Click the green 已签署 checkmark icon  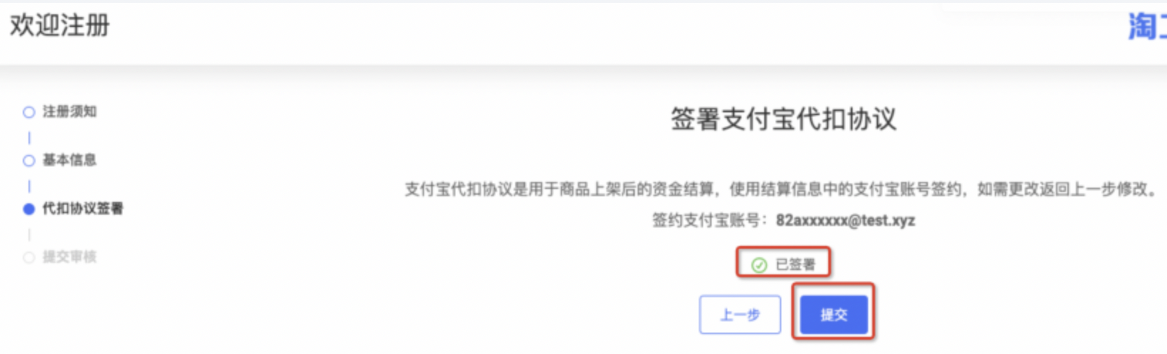[759, 265]
